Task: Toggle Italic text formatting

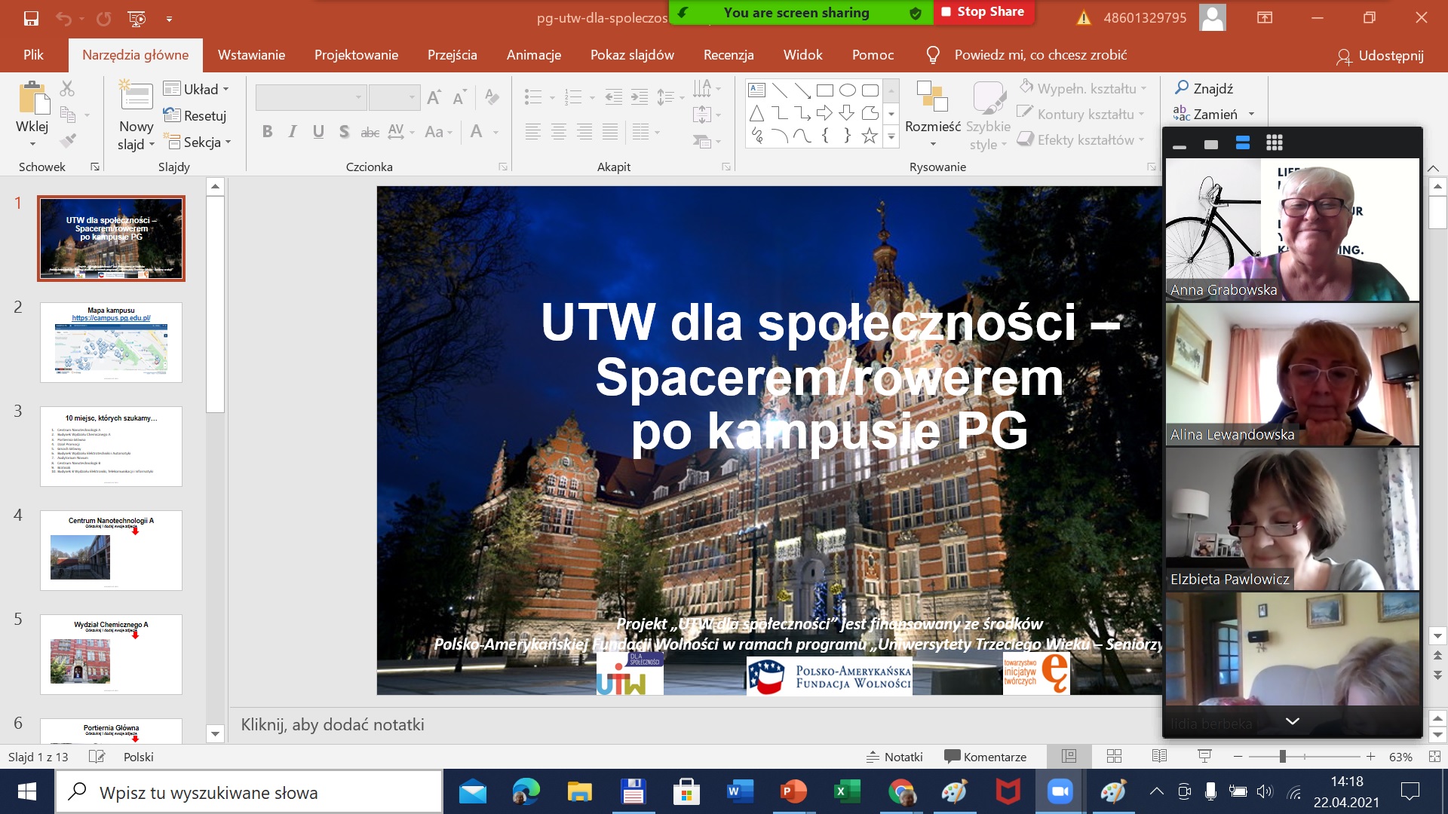Action: tap(293, 132)
